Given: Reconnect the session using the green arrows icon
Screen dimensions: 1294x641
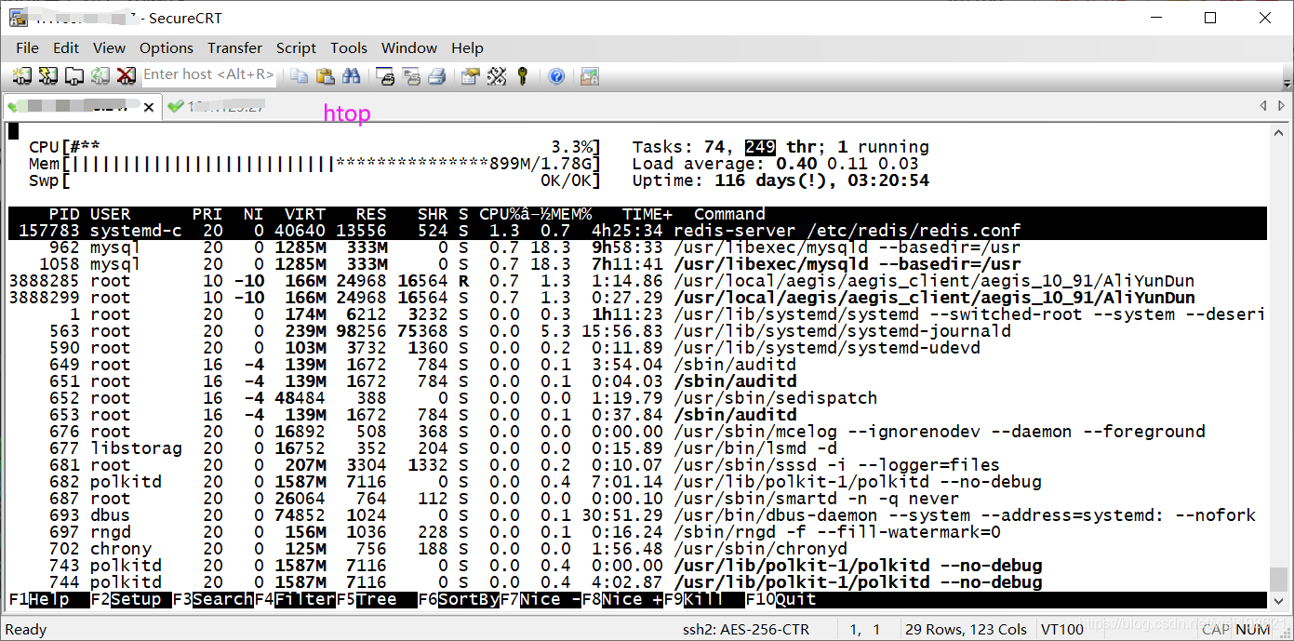Looking at the screenshot, I should 100,75.
